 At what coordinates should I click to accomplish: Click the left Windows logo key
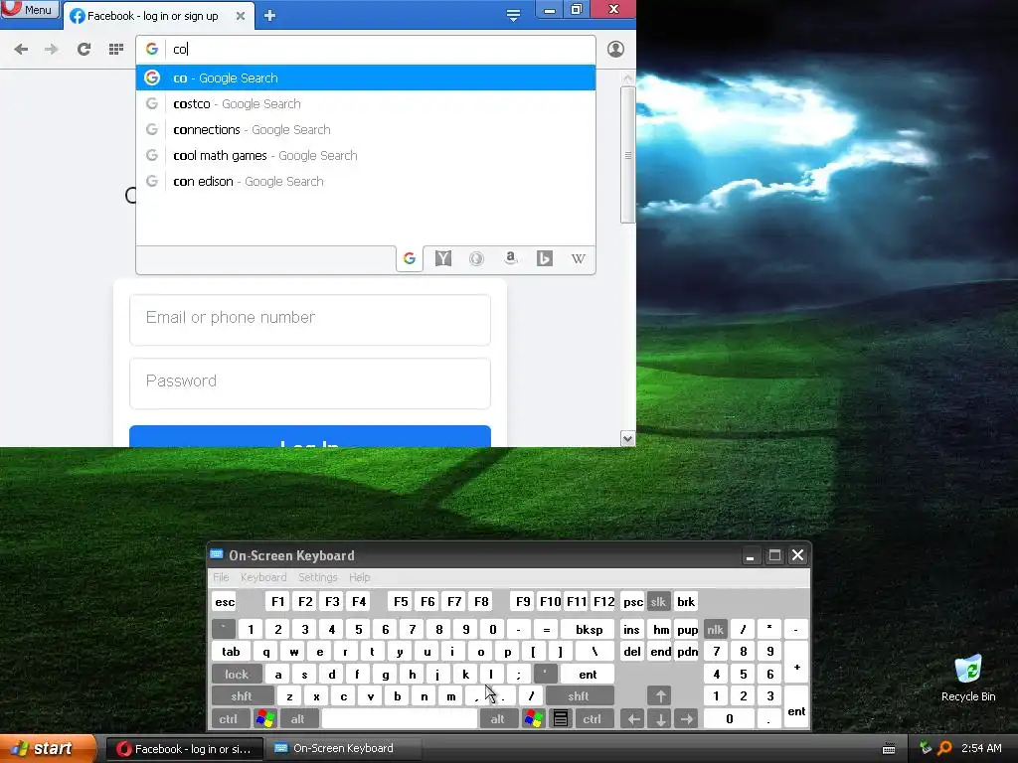coord(265,719)
